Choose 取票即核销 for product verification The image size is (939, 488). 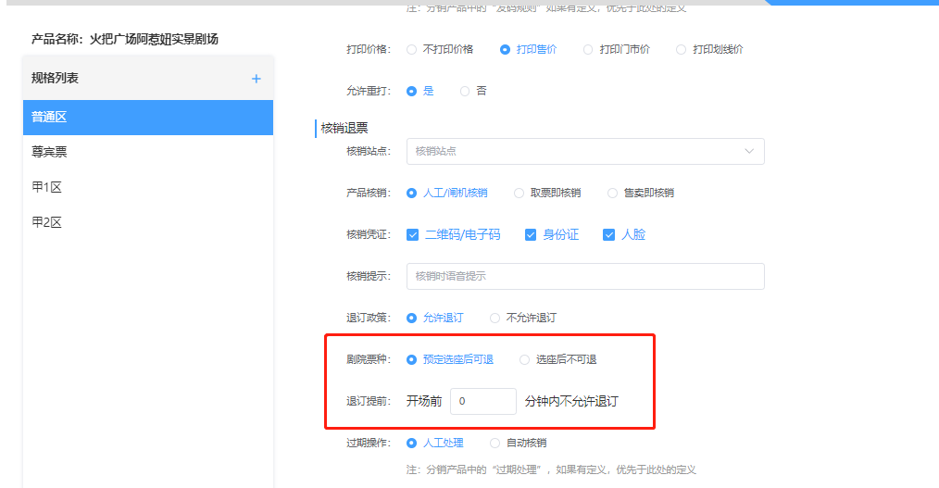[519, 193]
